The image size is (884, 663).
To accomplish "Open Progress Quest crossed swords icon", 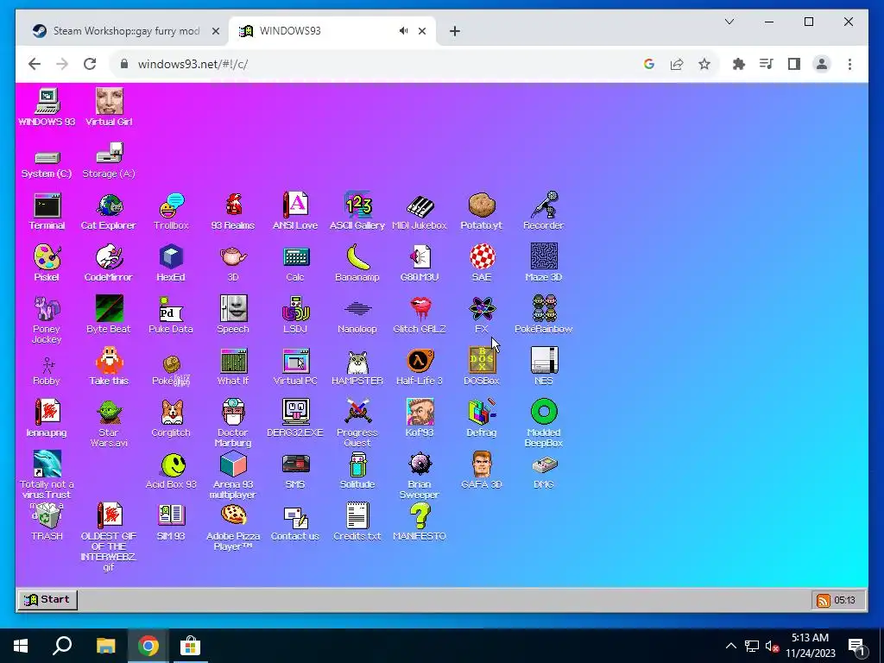I will point(357,413).
